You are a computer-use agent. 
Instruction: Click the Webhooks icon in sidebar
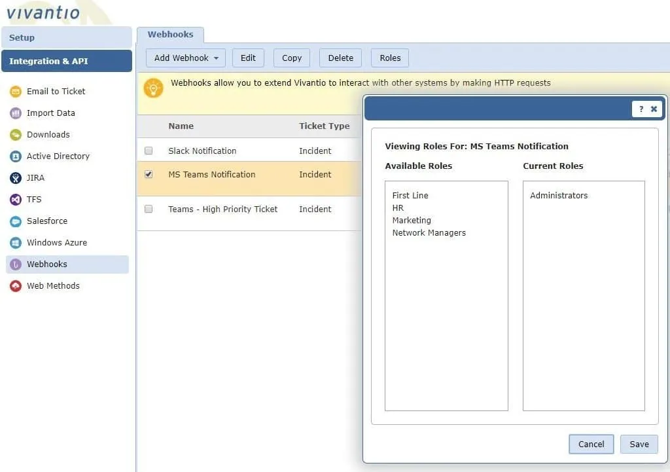(x=16, y=264)
